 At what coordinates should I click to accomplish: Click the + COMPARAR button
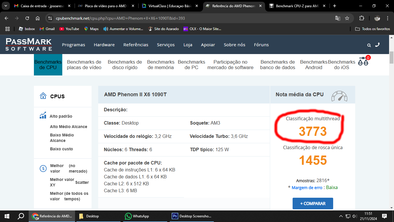313,203
